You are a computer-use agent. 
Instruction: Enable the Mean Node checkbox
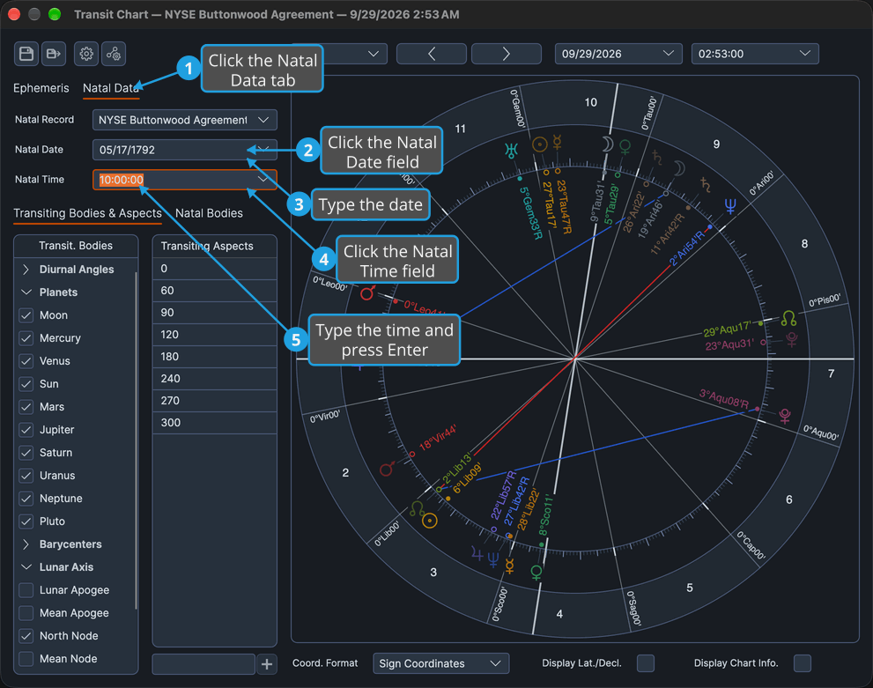click(x=26, y=659)
